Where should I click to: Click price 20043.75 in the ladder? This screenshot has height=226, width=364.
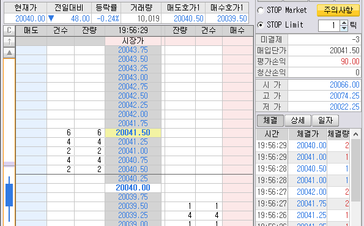tap(133, 50)
